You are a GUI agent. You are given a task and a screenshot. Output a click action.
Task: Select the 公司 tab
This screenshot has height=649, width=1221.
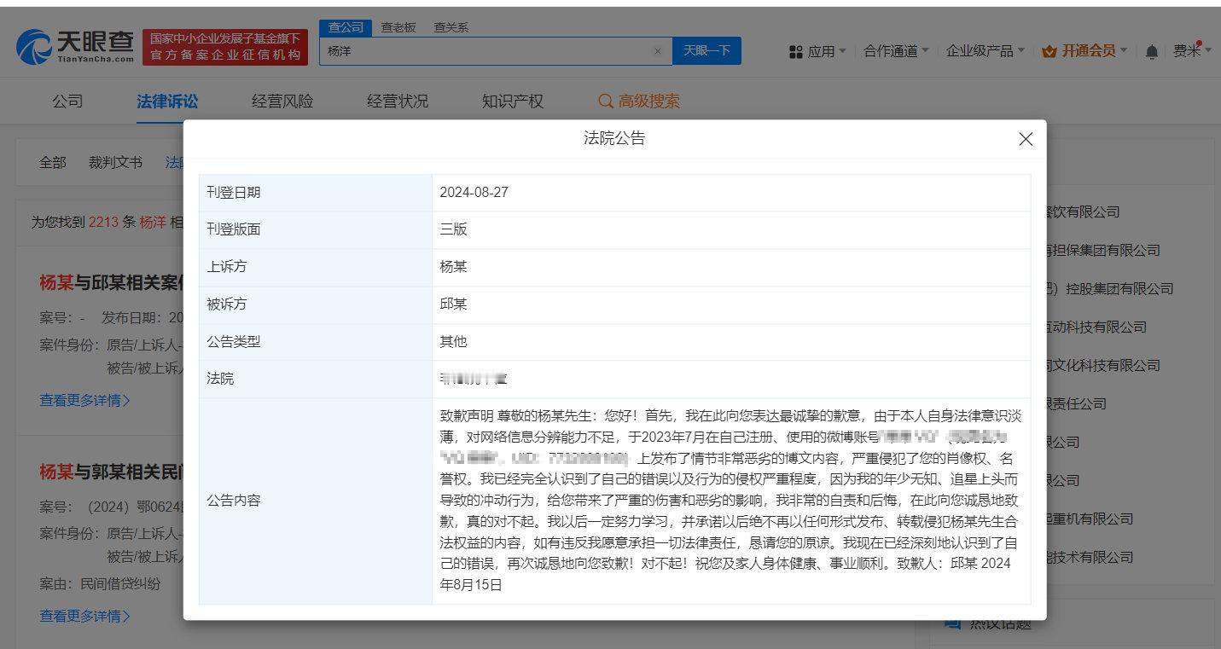coord(67,101)
